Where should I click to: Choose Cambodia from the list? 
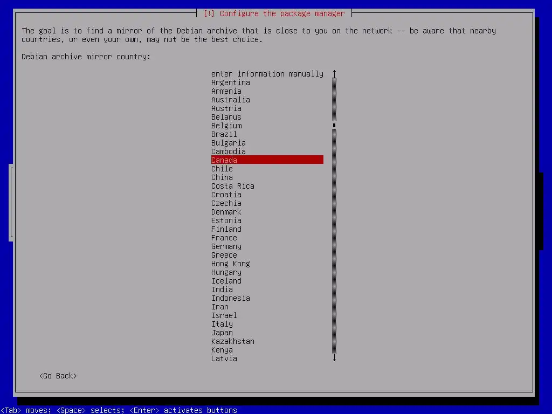point(267,151)
